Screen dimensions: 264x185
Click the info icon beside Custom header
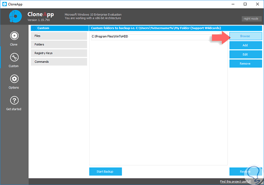pos(34,28)
